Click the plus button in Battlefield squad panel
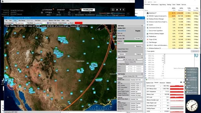Image resolution: width=201 pixels, height=113 pixels. [x=128, y=13]
